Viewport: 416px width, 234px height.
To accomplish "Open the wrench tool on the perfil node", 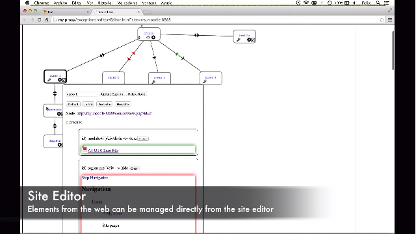I will [239, 40].
